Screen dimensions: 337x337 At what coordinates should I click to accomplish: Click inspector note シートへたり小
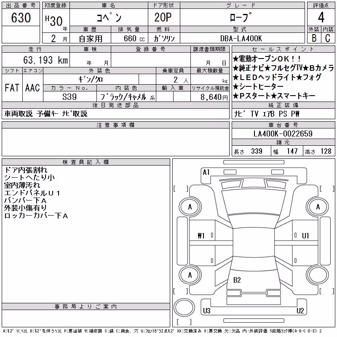point(29,177)
